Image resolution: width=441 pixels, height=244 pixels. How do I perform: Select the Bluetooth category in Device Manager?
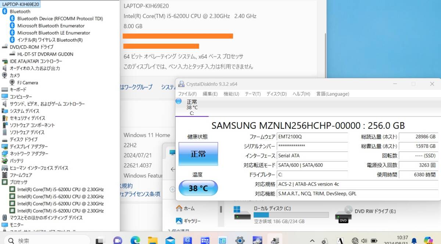(x=20, y=11)
